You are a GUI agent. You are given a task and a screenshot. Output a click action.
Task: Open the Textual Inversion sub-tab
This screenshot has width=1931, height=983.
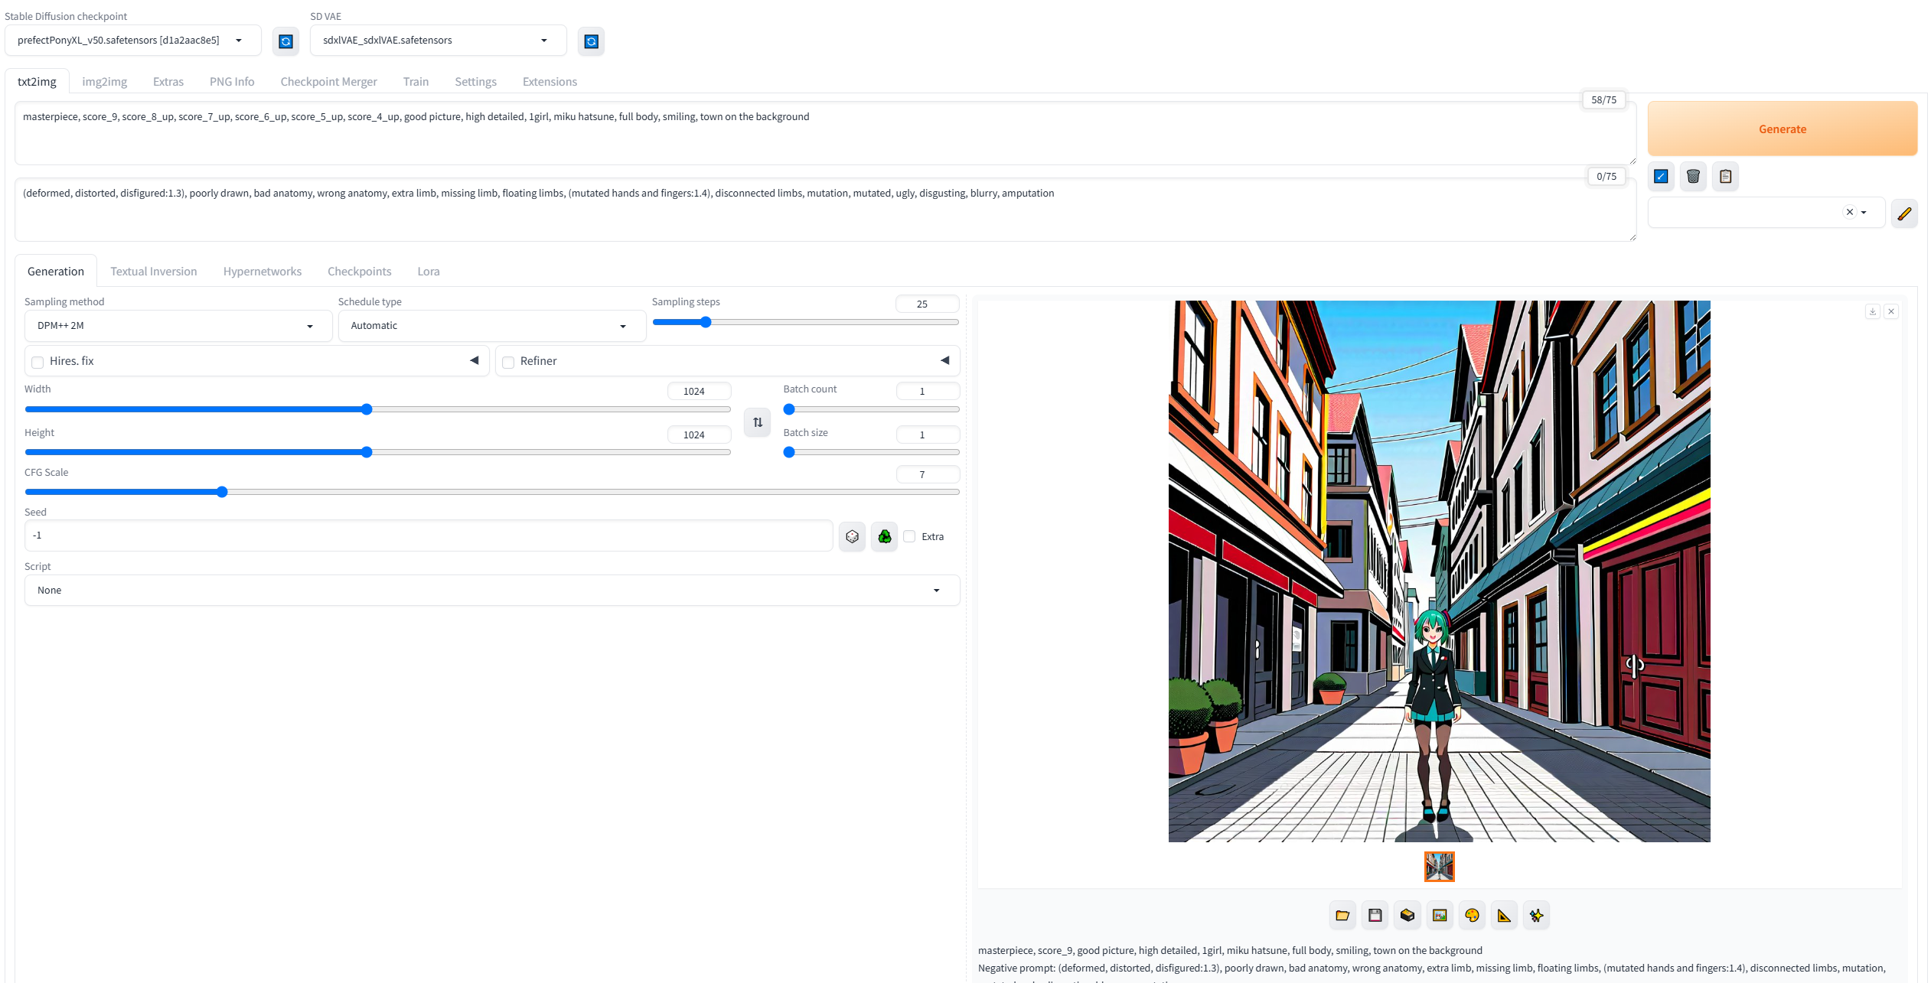click(x=154, y=272)
